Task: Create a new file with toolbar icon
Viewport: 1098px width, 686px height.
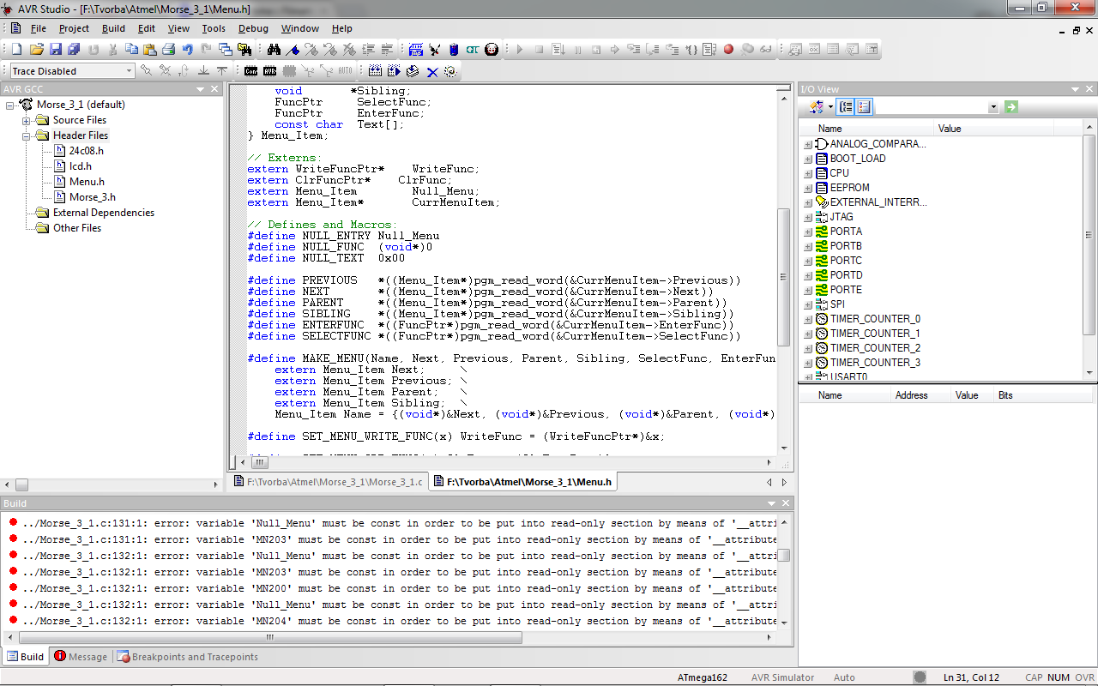Action: coord(17,49)
